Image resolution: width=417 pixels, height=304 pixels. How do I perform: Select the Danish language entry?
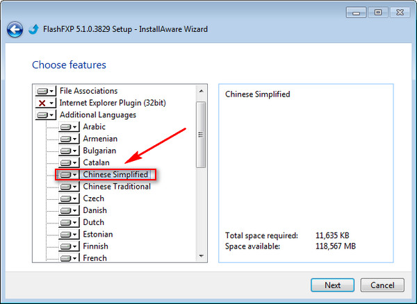pos(95,210)
